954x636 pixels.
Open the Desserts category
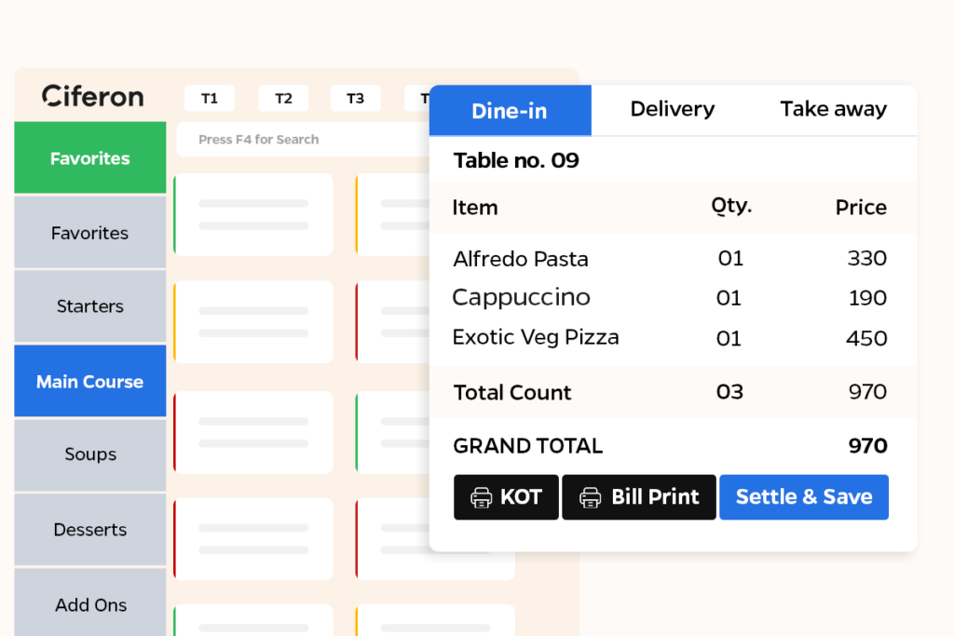[x=90, y=530]
